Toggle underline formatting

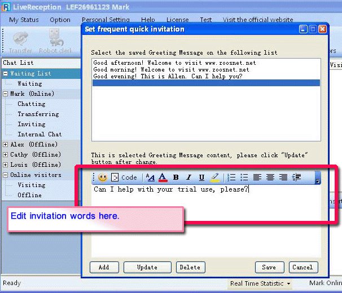point(201,177)
